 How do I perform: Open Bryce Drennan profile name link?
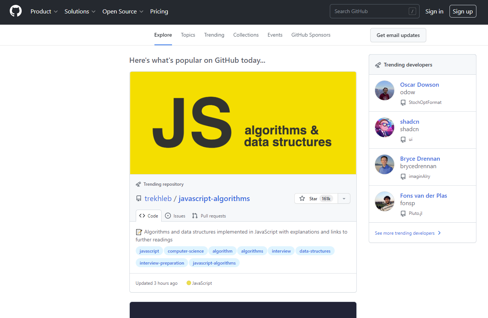(420, 159)
